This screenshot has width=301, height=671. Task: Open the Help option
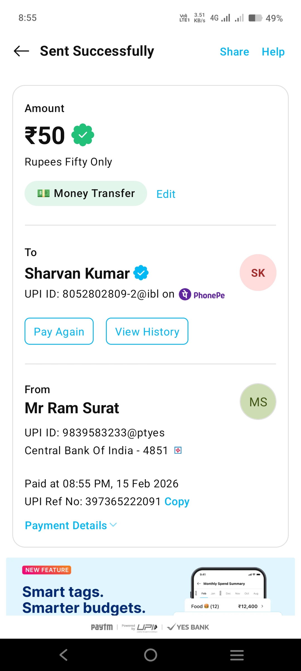273,52
